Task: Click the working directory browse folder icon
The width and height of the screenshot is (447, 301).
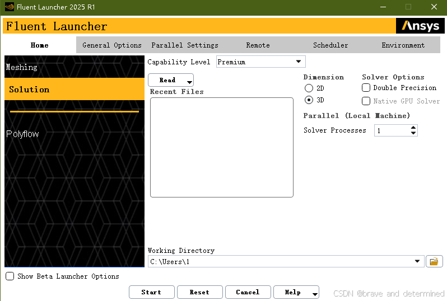Action: click(x=434, y=261)
